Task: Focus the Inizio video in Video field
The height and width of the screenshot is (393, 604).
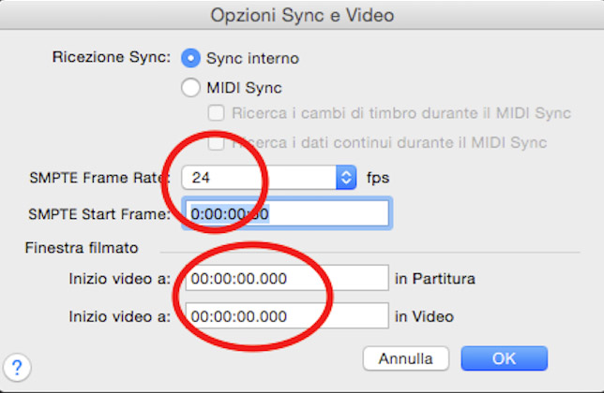Action: (287, 316)
